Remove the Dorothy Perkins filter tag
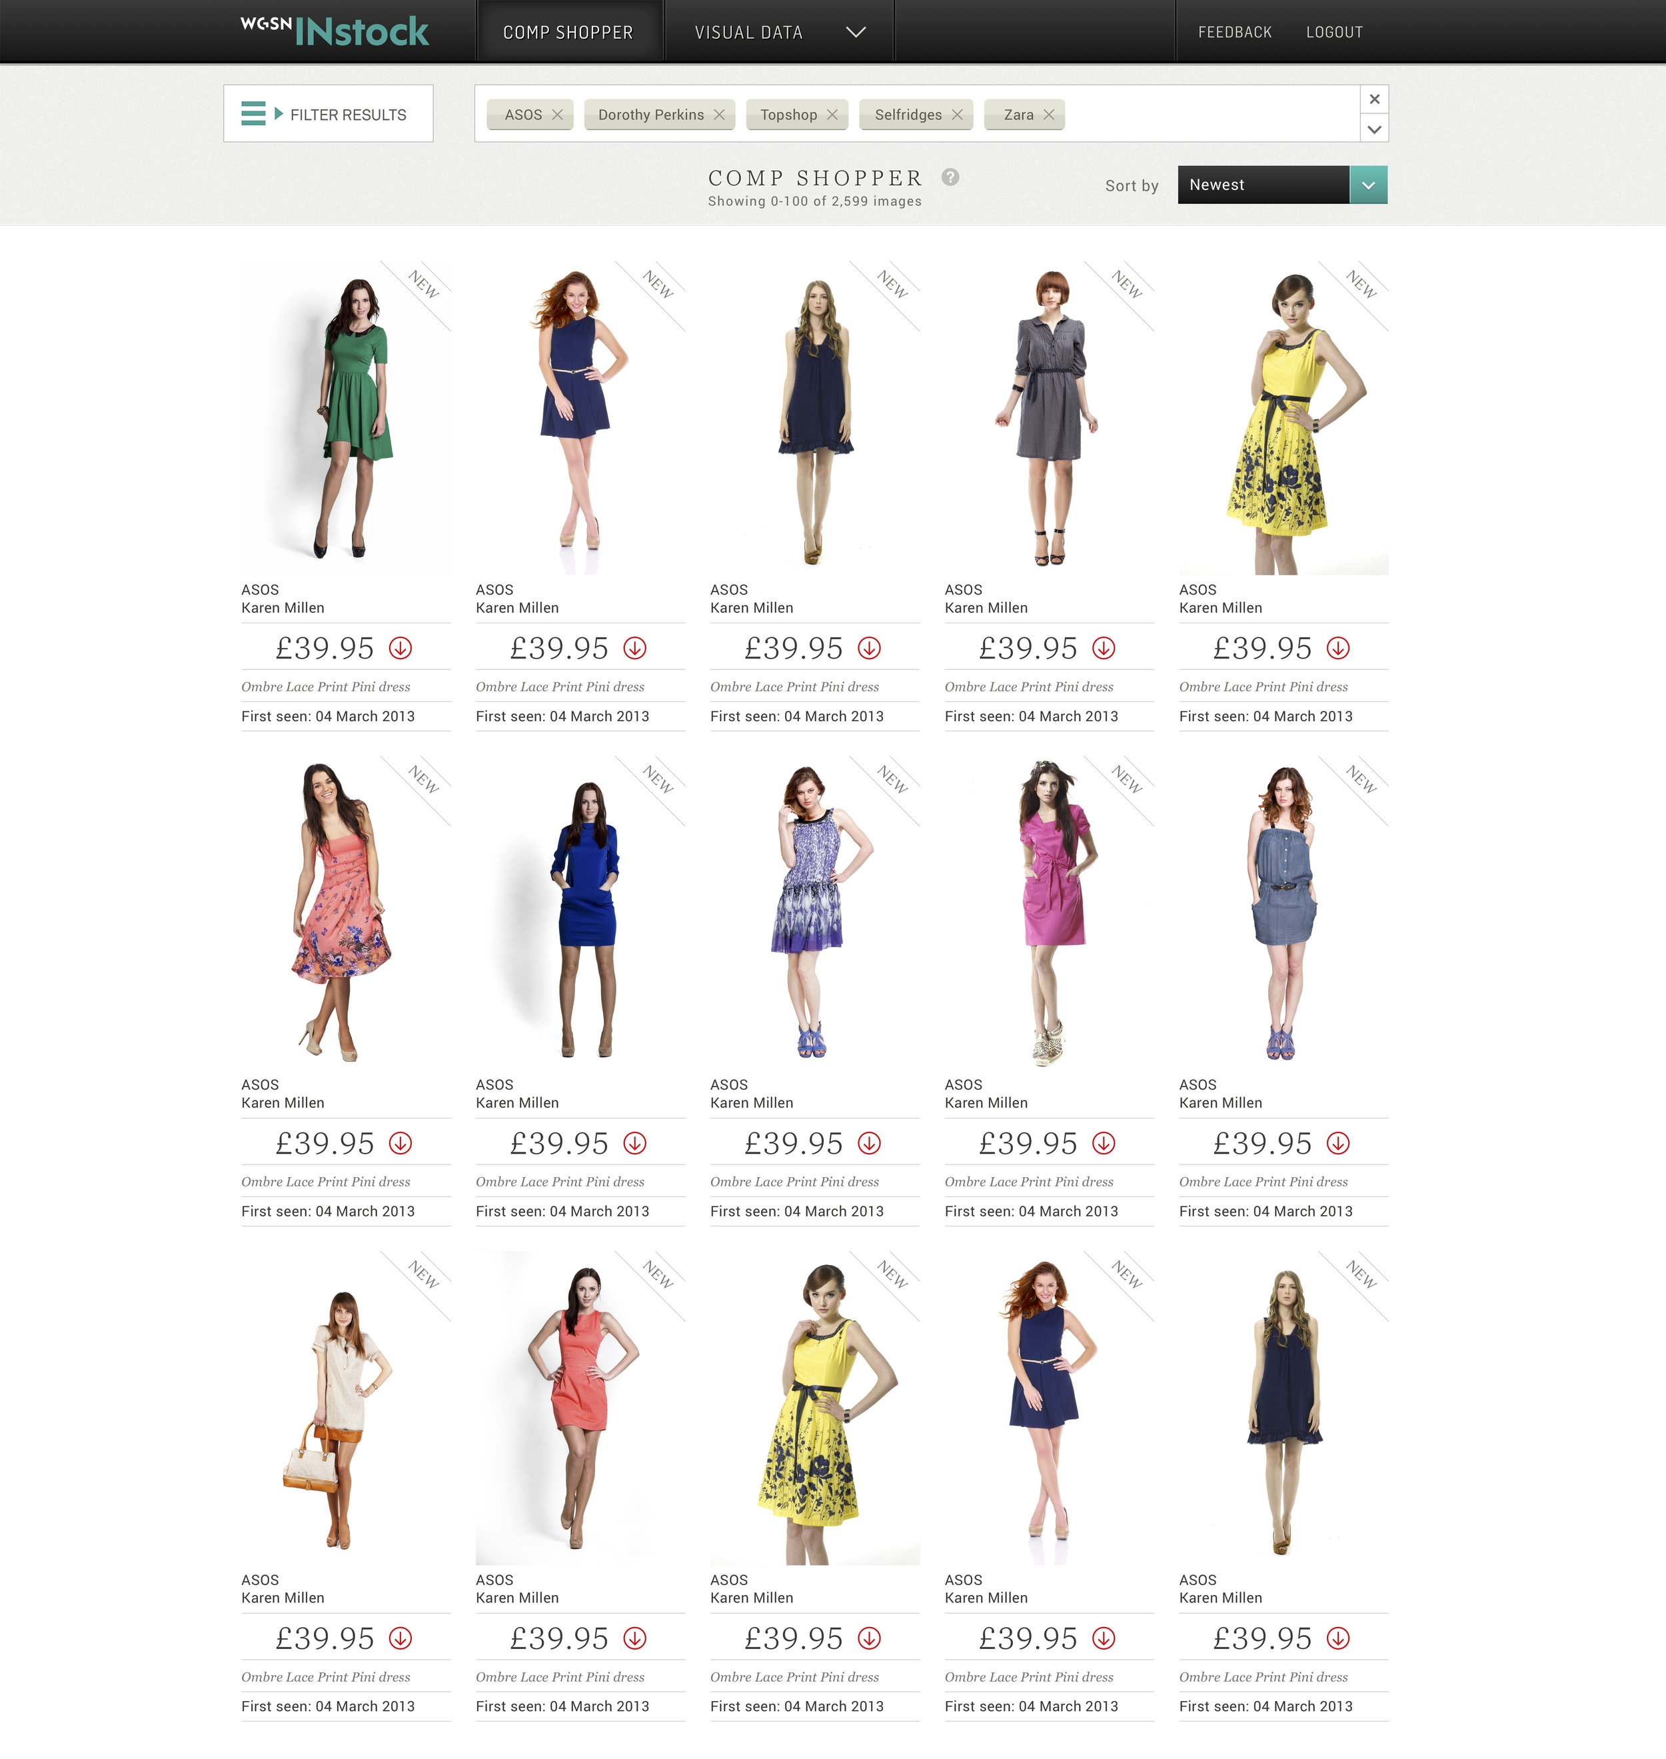Screen dimensions: 1666x1759 [x=719, y=115]
